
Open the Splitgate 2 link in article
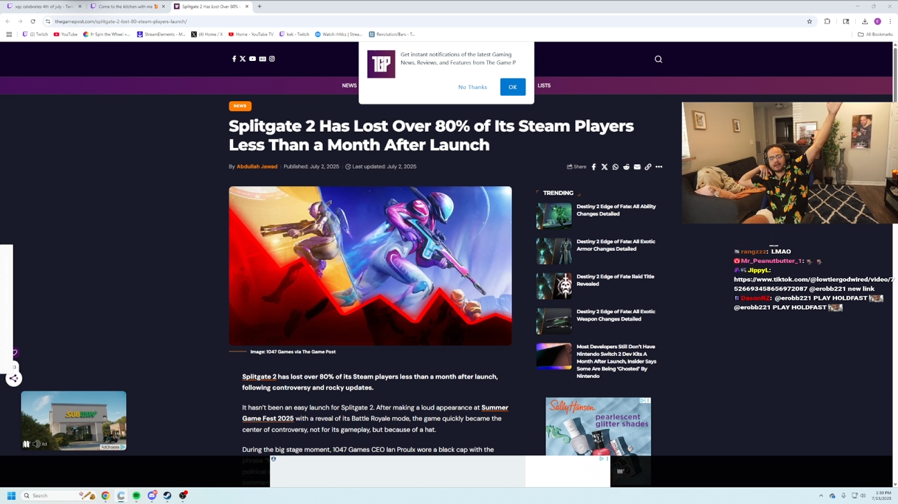pos(259,377)
